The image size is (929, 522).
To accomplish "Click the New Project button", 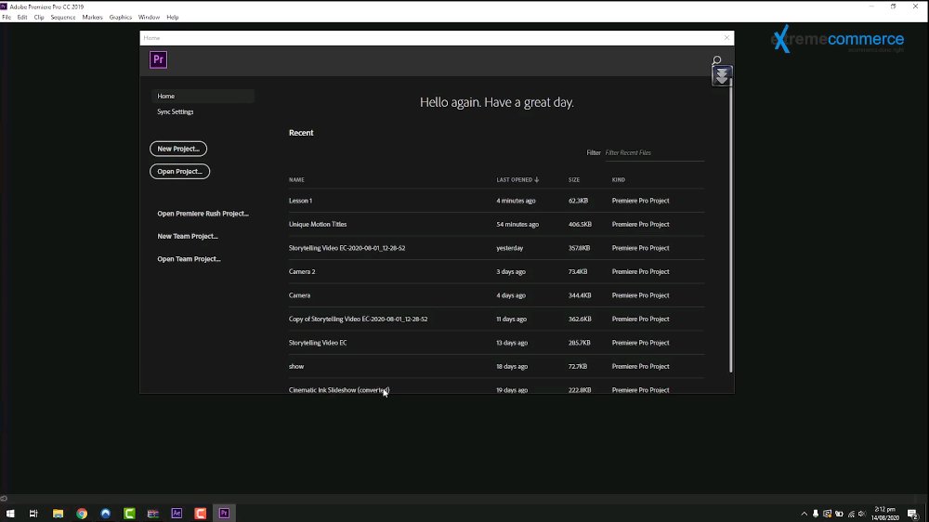I will click(178, 149).
